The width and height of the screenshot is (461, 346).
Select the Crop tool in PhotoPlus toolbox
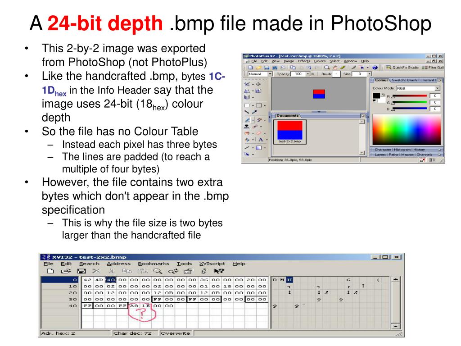247,84
